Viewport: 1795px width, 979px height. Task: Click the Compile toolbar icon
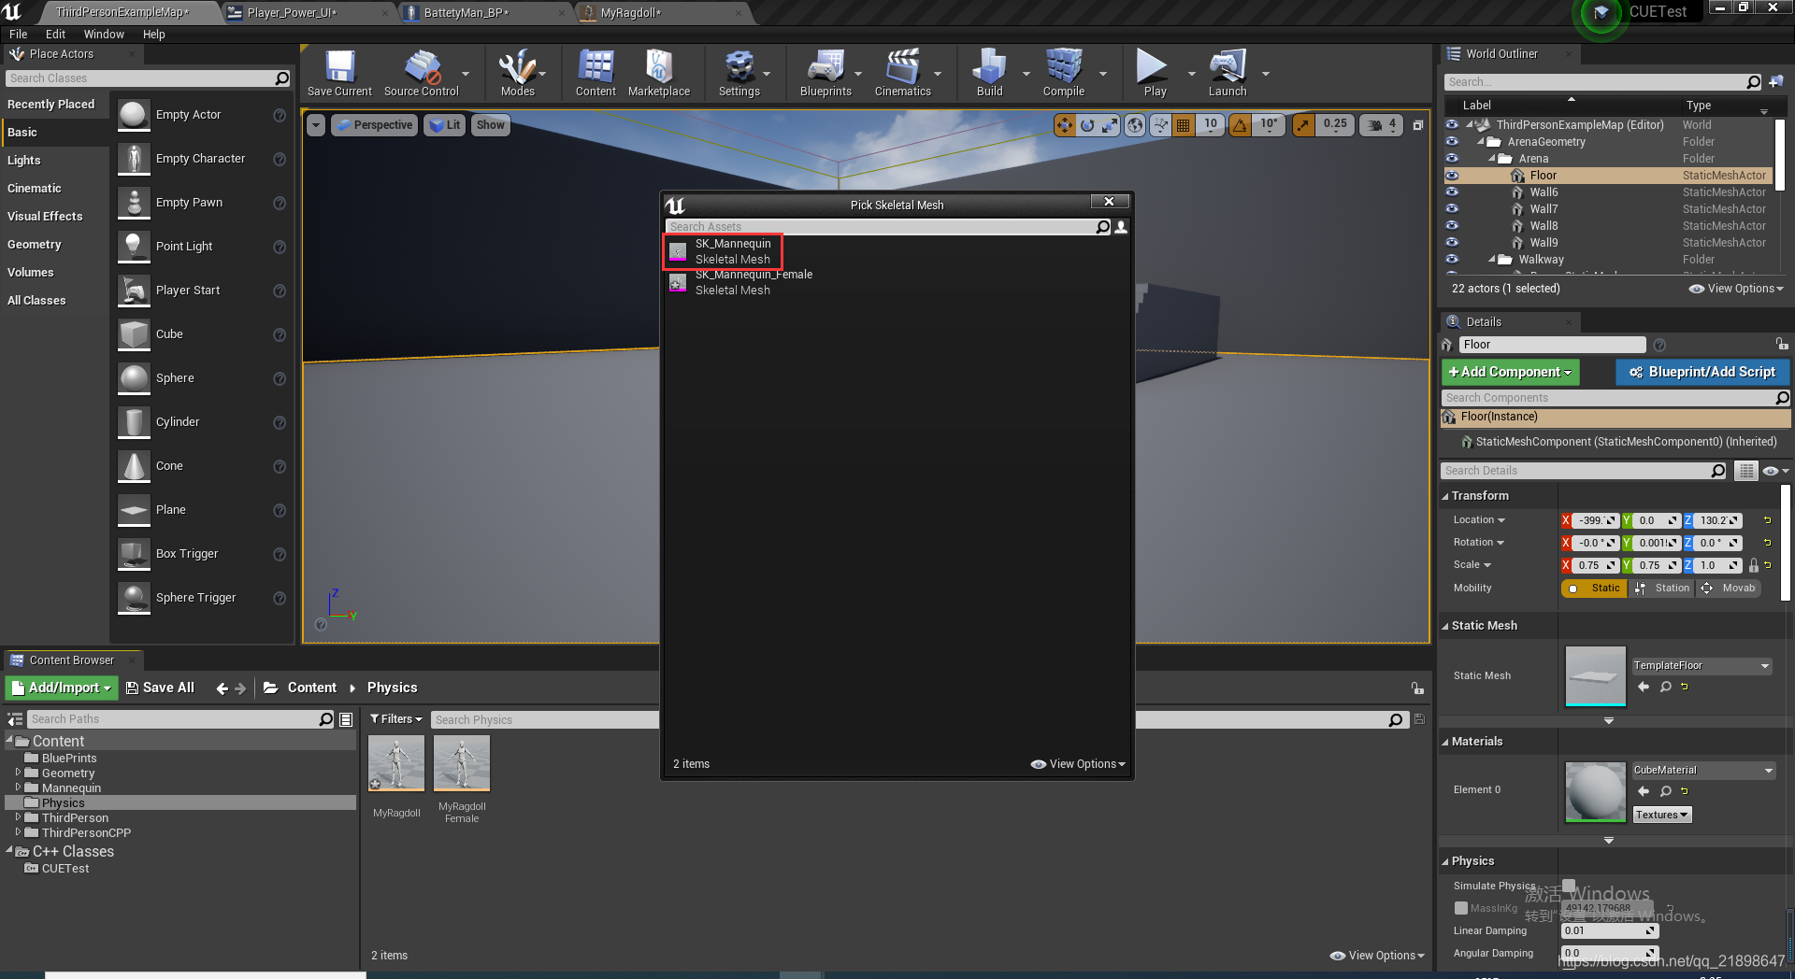coord(1064,73)
